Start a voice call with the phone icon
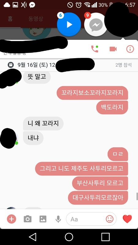Screen dimensions: 138x245 (x=95, y=49)
